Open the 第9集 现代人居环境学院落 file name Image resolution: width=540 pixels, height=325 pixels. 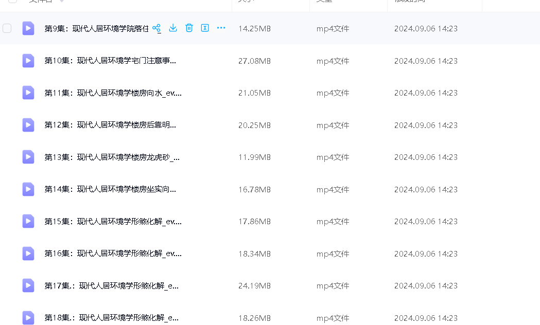pyautogui.click(x=96, y=29)
